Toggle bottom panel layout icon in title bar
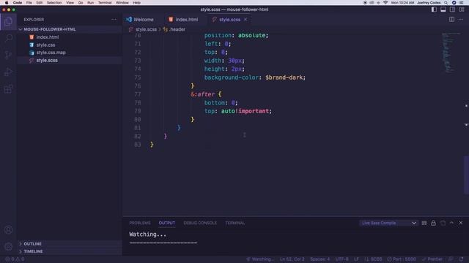The image size is (469, 263). point(443,9)
